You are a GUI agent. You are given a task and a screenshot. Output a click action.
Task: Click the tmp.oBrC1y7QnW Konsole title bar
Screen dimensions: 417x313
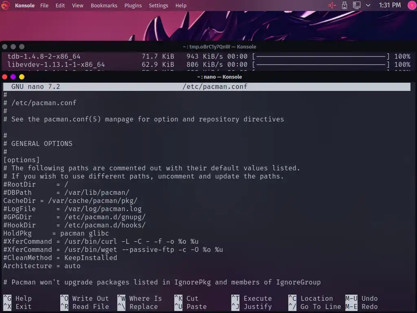coord(219,46)
